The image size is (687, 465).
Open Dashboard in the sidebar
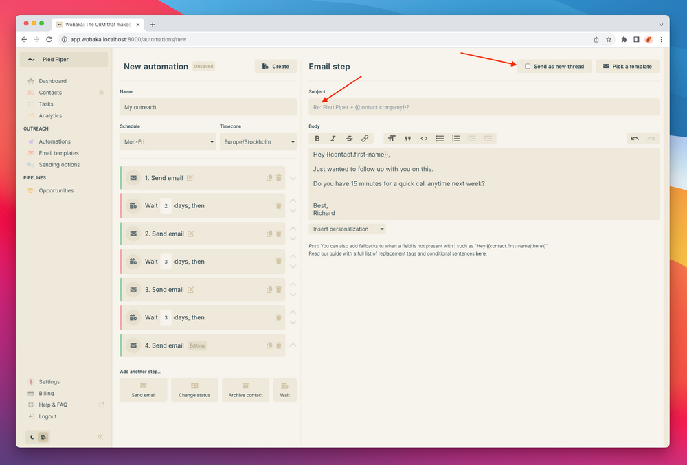pos(53,81)
